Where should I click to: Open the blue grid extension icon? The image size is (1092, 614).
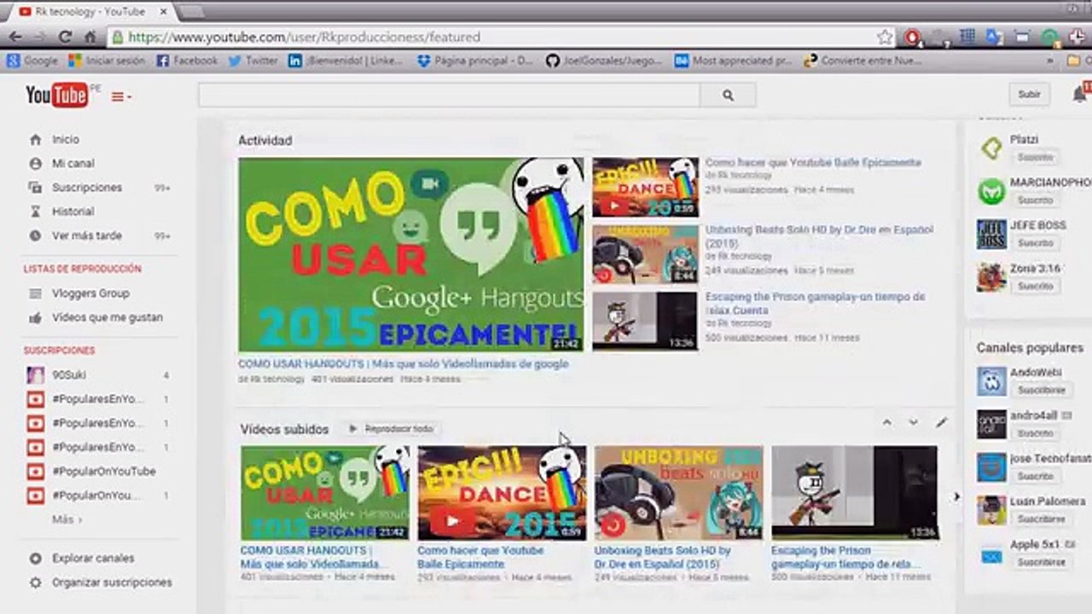click(967, 38)
